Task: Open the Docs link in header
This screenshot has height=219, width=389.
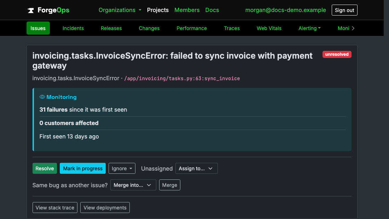Action: pos(212,10)
